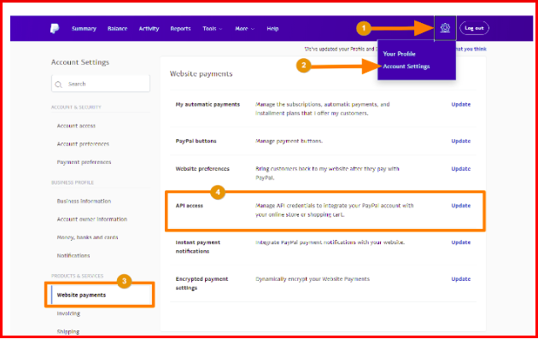Click the 'My automatic payments' label

pos(208,104)
